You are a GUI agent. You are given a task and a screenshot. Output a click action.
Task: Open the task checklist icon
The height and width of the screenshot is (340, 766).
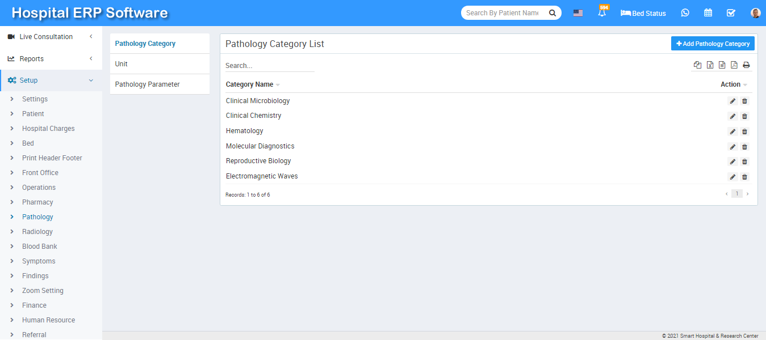click(731, 13)
